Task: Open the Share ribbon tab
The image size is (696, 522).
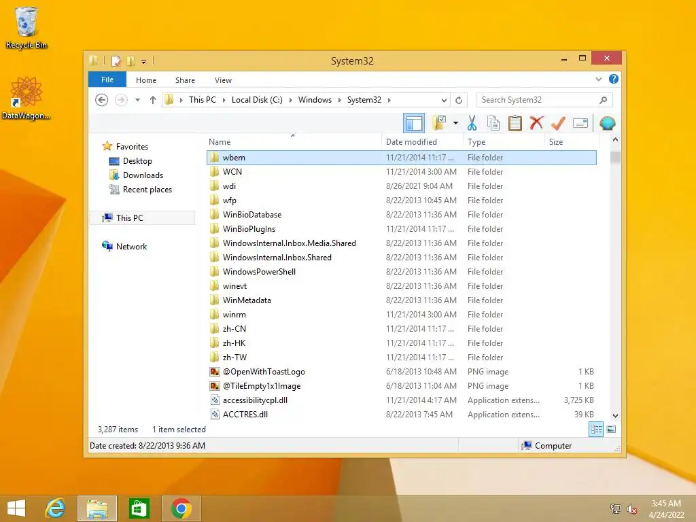Action: [185, 80]
